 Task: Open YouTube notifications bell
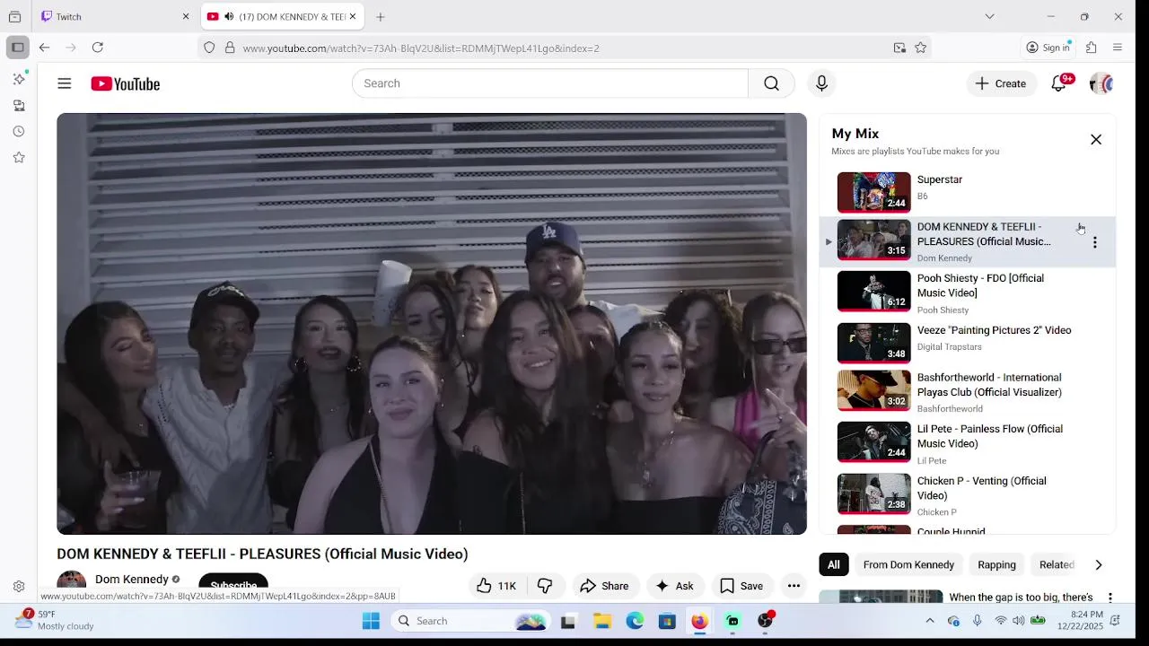click(x=1059, y=83)
